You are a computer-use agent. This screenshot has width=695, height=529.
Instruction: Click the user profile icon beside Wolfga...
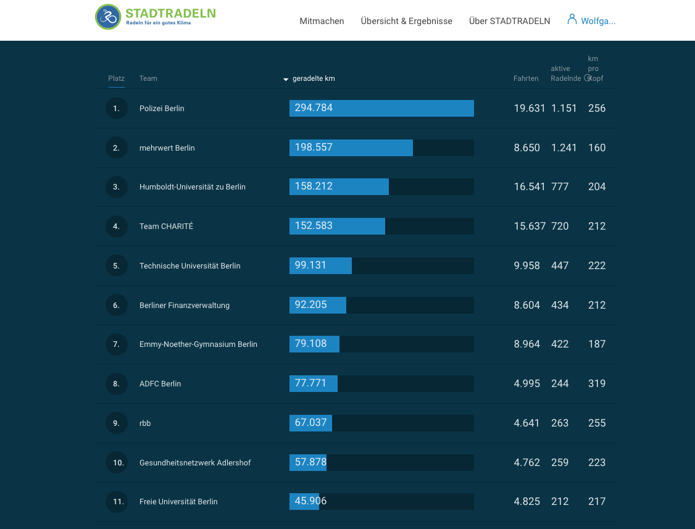tap(572, 19)
